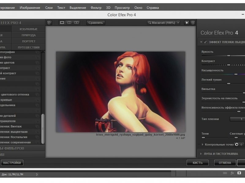Viewport: 245px width, 183px height.
Task: Open presets icon for онтраст row
Action: pyautogui.click(x=37, y=68)
